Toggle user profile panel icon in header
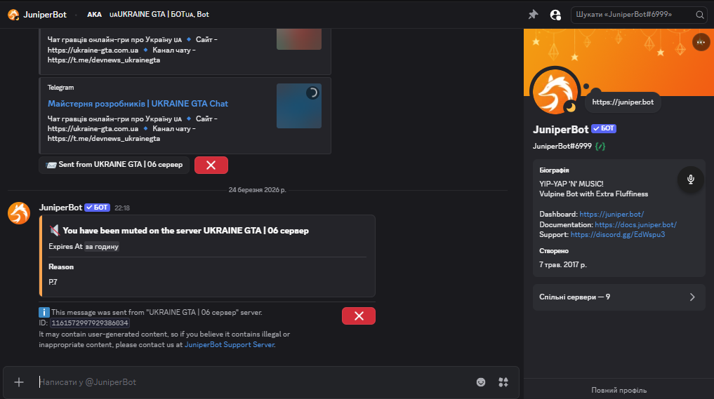Image resolution: width=714 pixels, height=399 pixels. click(x=555, y=15)
